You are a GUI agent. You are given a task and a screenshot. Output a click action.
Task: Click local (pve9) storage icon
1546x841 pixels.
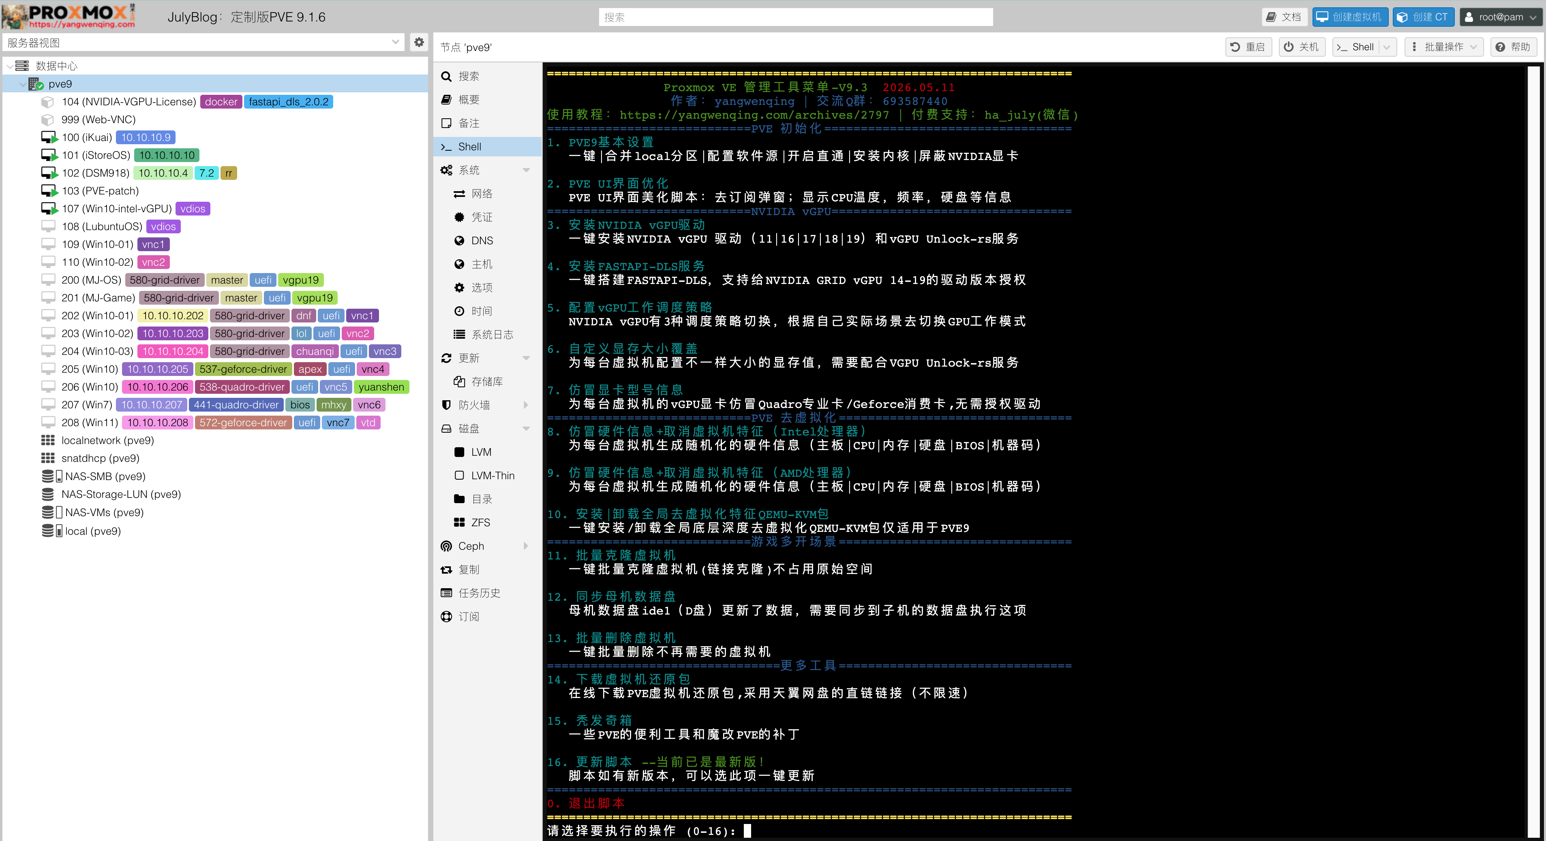pos(51,531)
